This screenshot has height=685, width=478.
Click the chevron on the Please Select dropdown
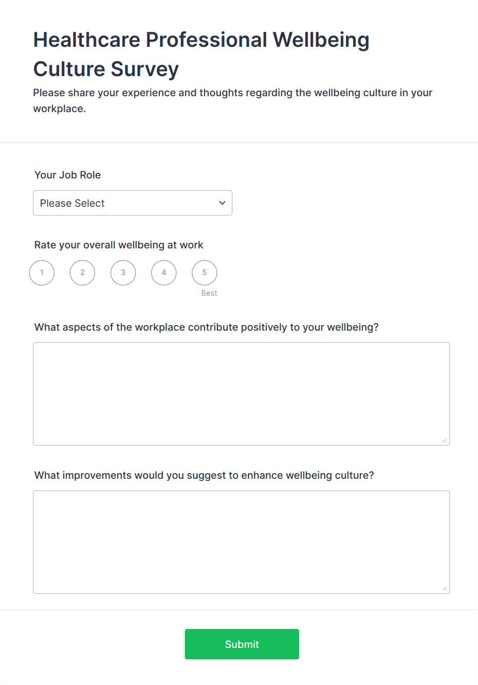point(222,203)
